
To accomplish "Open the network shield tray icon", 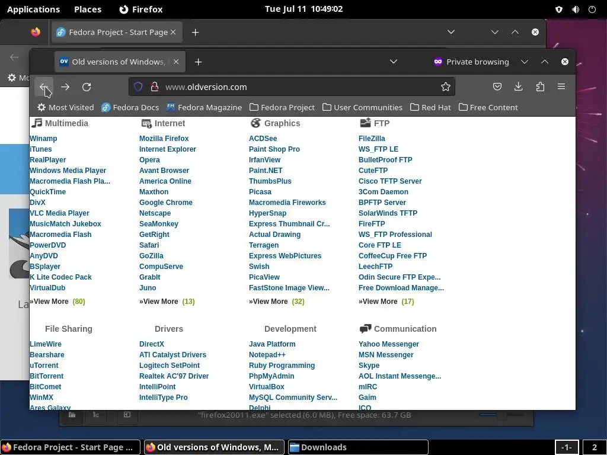I will point(558,9).
